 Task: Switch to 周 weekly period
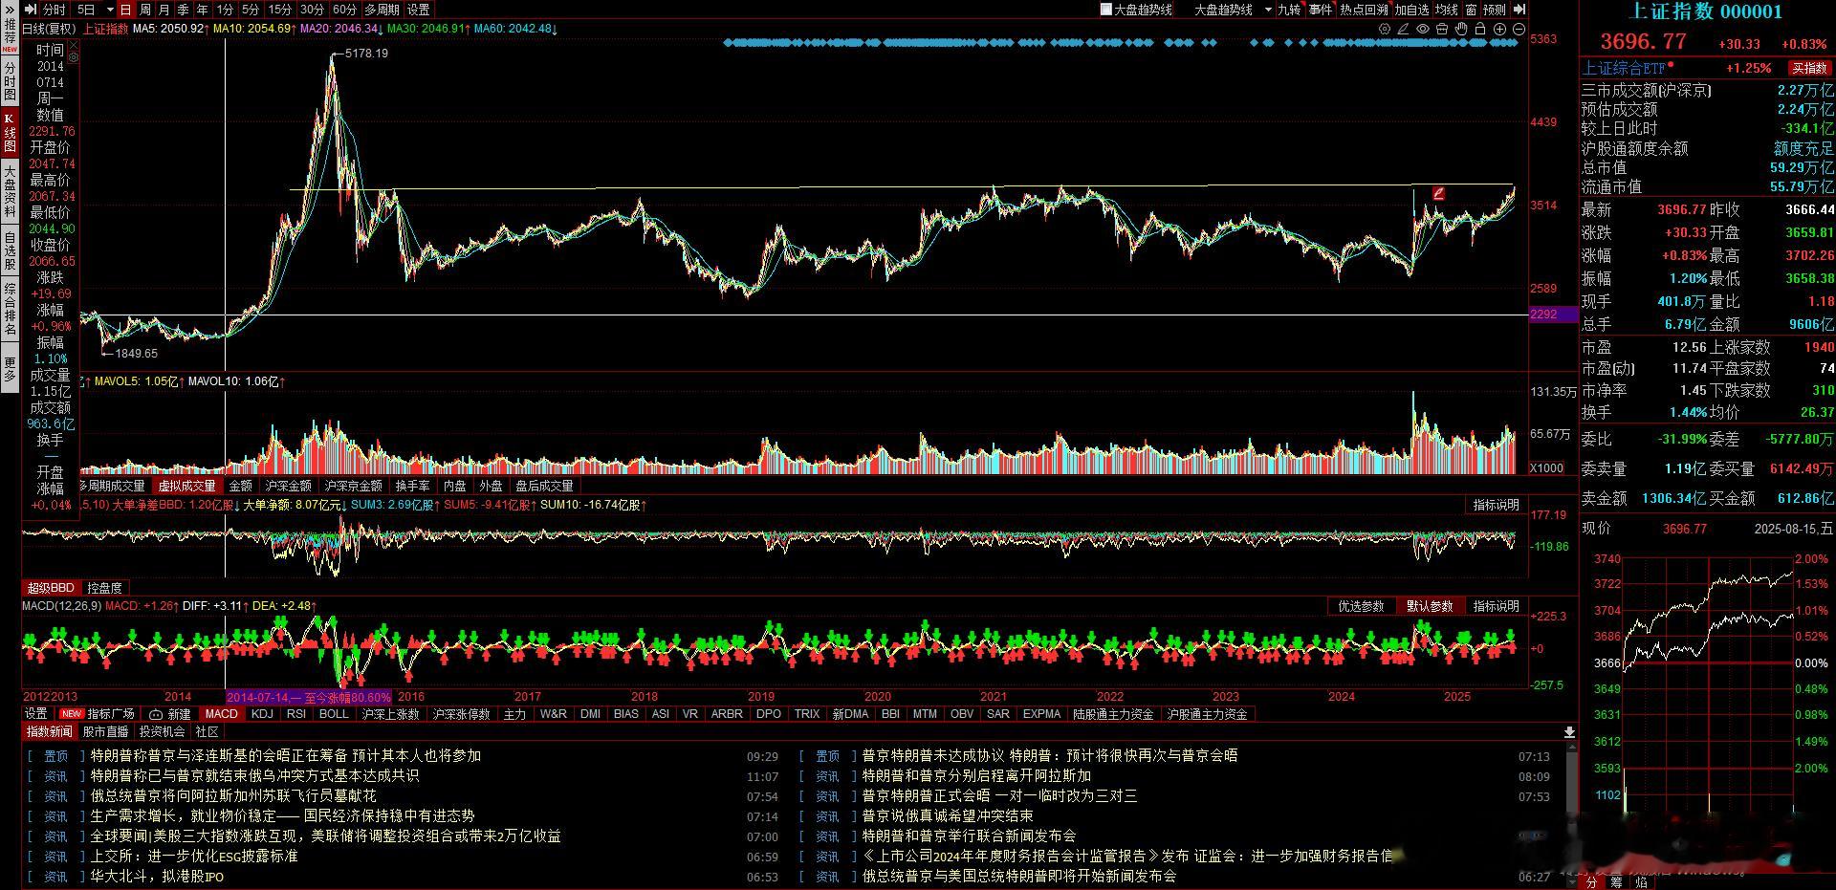[144, 10]
